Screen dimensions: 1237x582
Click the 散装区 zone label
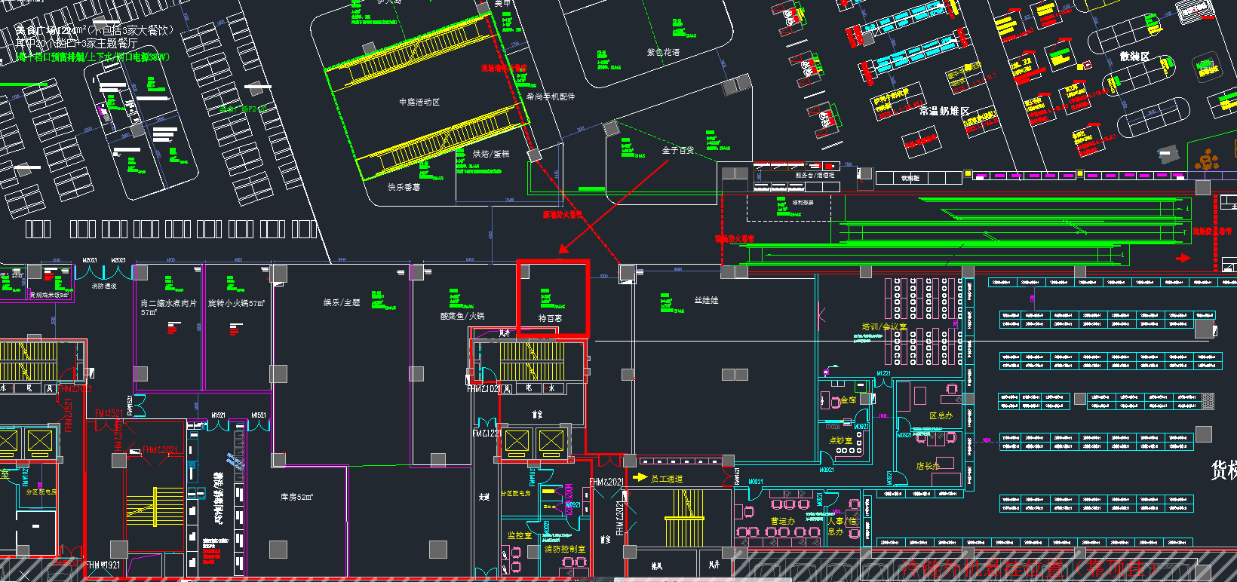[x=1134, y=57]
